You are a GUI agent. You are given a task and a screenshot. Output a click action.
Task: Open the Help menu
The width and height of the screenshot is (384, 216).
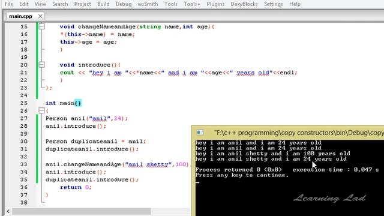(x=295, y=4)
